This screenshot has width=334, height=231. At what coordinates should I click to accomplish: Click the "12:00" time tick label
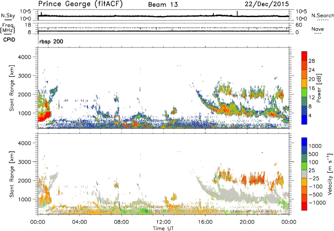(x=163, y=222)
